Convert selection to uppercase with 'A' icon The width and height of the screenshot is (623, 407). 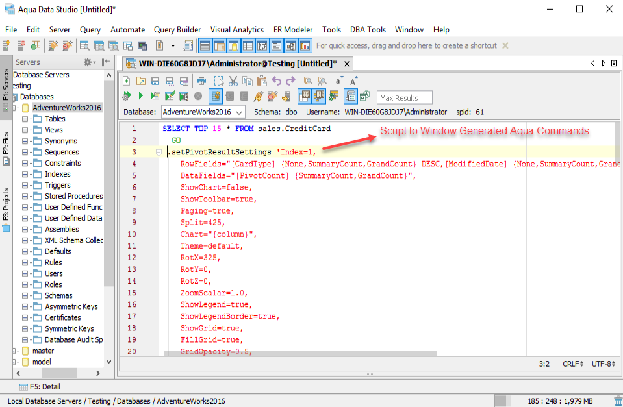[353, 81]
